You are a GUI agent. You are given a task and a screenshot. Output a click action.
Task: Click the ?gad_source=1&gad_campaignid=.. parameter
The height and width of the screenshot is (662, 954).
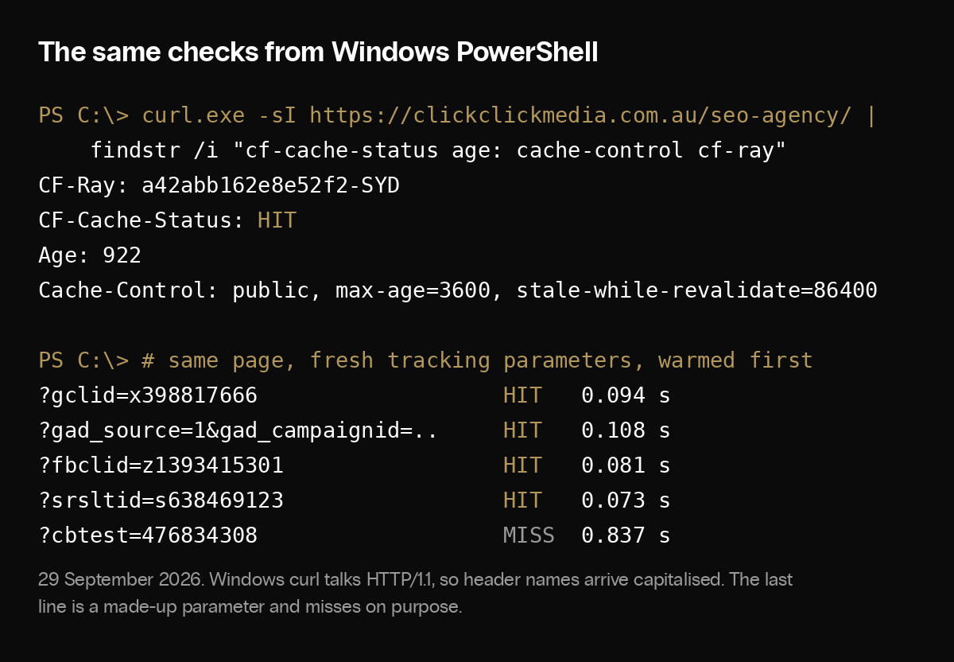(238, 430)
